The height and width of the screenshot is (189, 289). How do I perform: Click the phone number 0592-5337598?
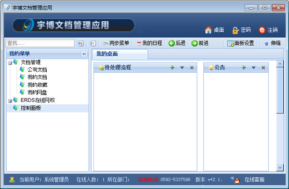(175, 179)
